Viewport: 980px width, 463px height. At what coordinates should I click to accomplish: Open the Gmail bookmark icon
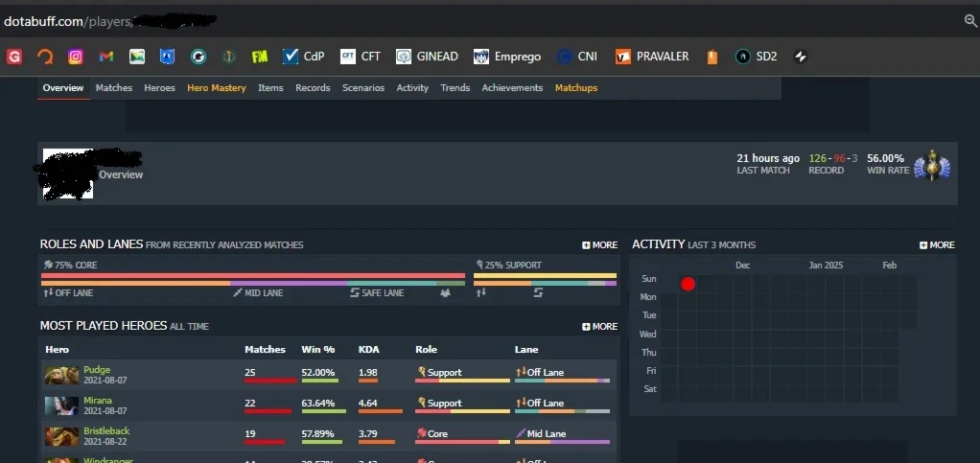(106, 57)
